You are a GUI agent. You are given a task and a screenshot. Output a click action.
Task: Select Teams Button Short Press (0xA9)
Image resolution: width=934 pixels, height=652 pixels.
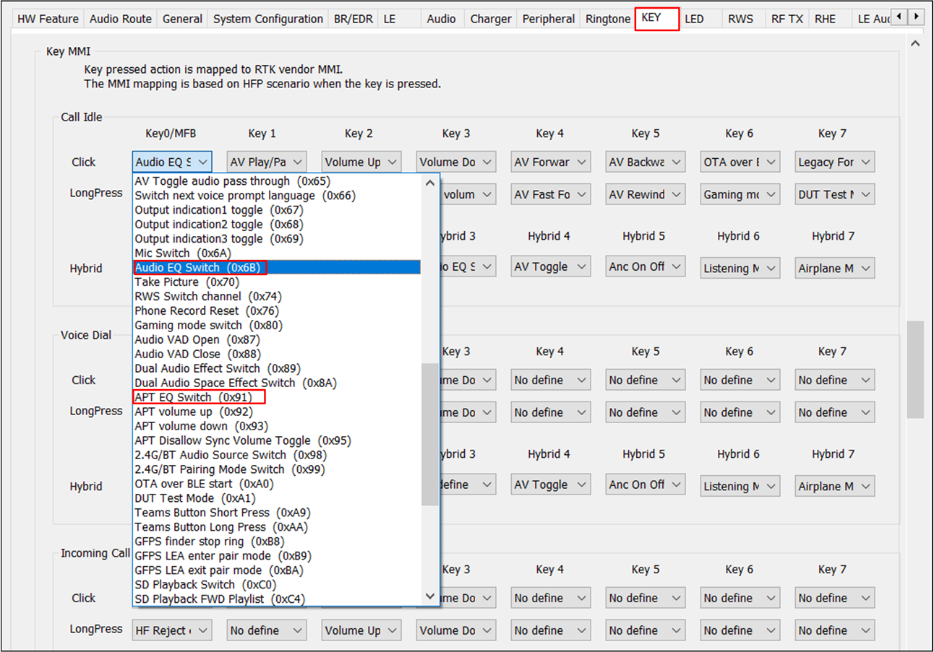tap(277, 513)
